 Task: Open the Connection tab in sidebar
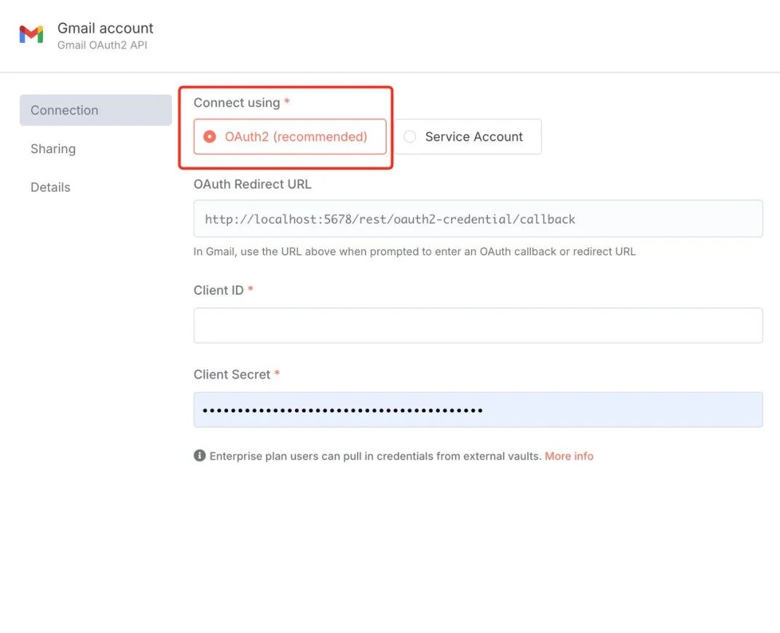95,111
